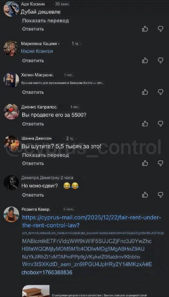Reply to Ади Космин's comment
169x297 pixels.
point(33,29)
